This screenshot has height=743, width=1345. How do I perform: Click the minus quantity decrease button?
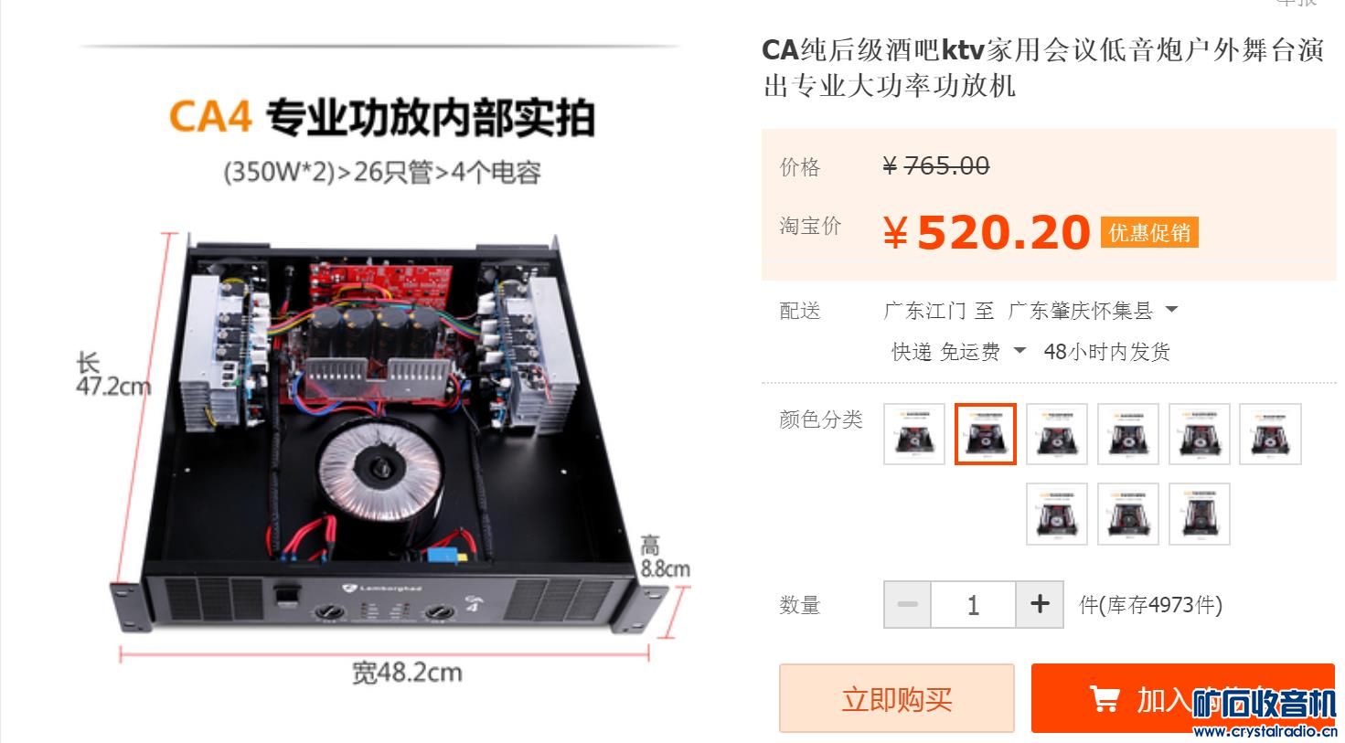click(x=907, y=604)
